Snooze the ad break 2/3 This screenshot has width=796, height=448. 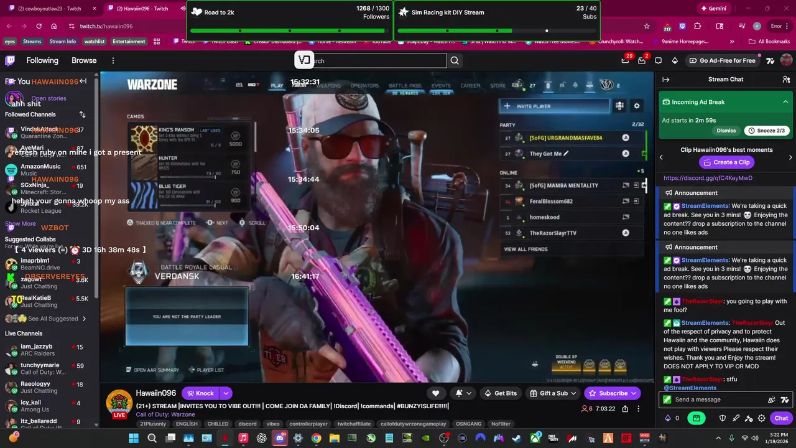pos(767,131)
